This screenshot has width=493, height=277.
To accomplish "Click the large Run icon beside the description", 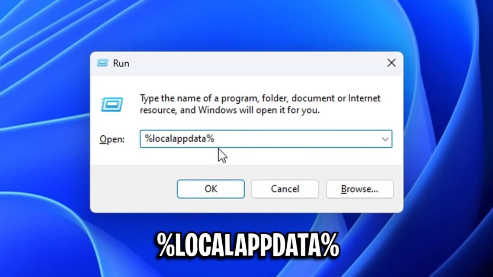I will (112, 104).
